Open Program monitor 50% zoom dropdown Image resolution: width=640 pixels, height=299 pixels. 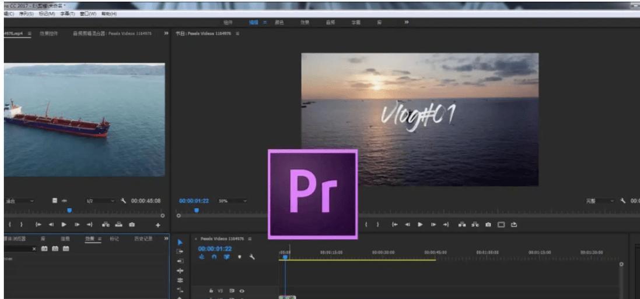point(233,201)
